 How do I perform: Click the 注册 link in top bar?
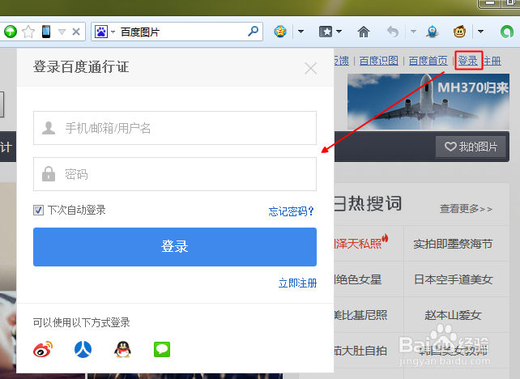[492, 61]
